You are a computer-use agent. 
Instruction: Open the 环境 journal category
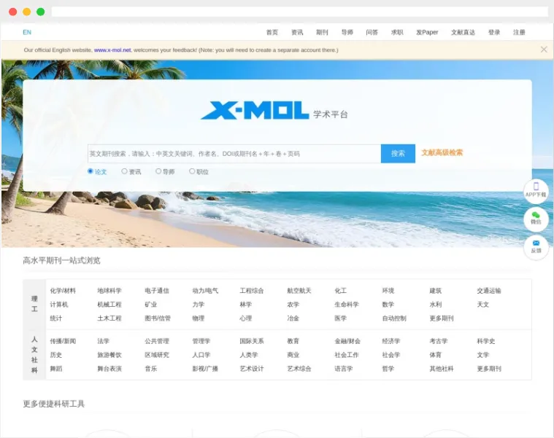coord(388,291)
